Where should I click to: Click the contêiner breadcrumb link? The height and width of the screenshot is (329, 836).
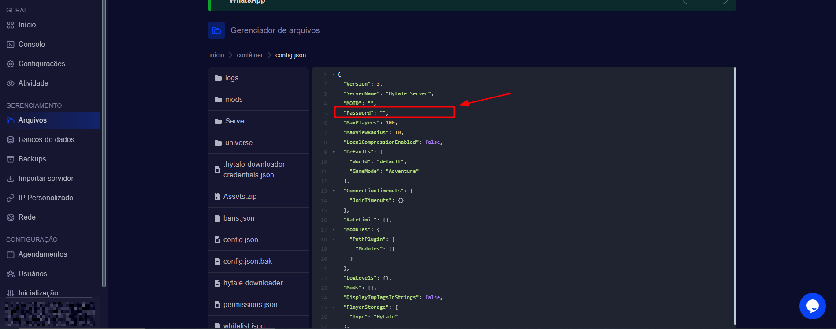tap(249, 55)
